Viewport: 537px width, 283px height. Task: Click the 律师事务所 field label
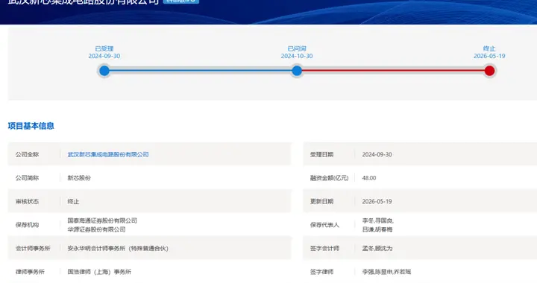point(30,272)
